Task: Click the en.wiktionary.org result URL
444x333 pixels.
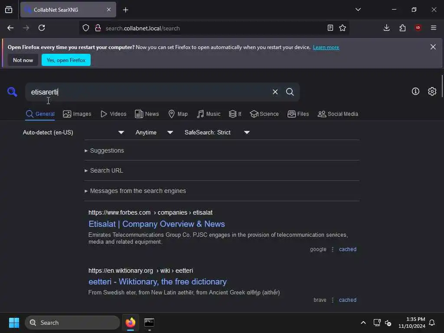Action: [140, 271]
